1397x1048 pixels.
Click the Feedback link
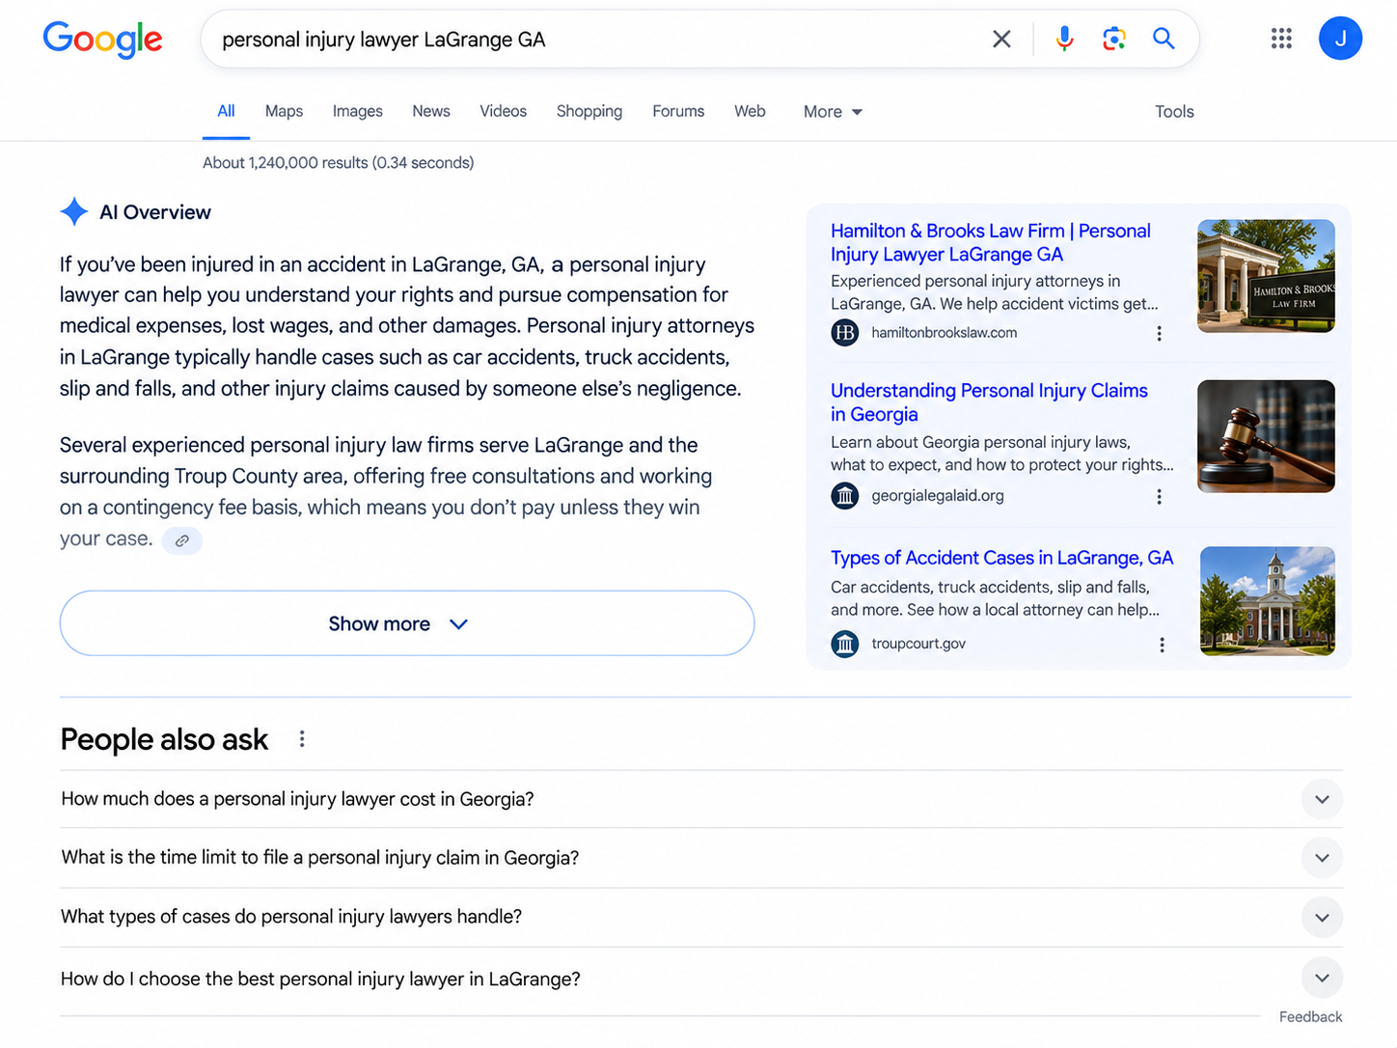pos(1310,1017)
